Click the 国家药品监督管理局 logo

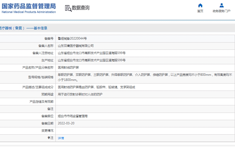pos(29,6)
